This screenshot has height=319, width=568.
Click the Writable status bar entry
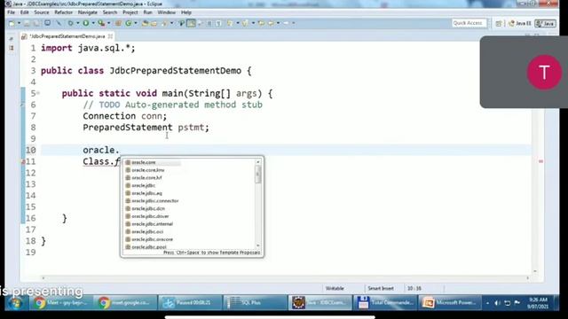tap(335, 288)
